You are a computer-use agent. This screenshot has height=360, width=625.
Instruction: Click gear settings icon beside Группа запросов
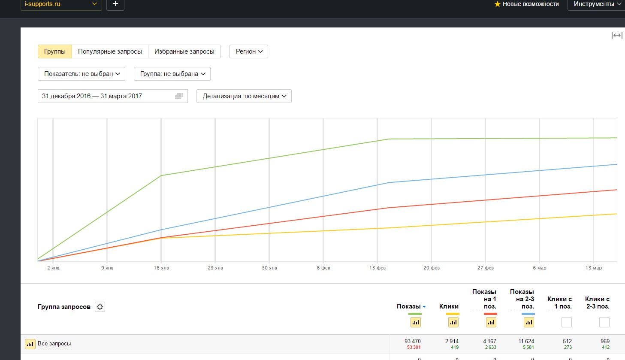tap(100, 307)
